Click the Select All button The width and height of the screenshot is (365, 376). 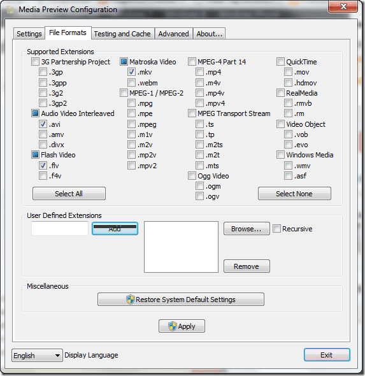coord(69,194)
